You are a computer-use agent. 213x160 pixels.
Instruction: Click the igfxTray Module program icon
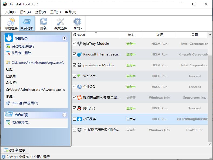[79, 44]
